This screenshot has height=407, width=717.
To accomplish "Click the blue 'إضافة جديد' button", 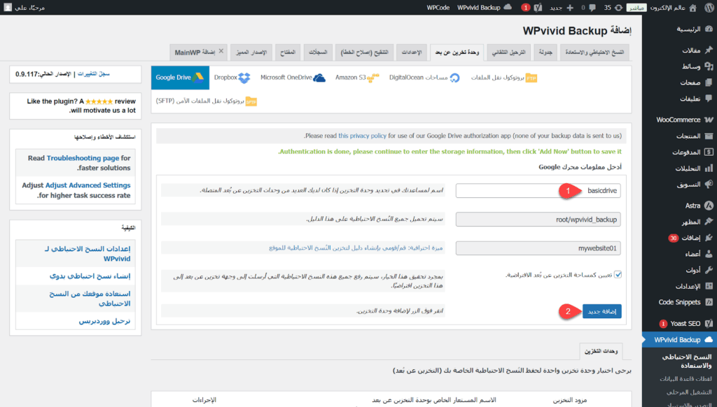I will pyautogui.click(x=601, y=311).
